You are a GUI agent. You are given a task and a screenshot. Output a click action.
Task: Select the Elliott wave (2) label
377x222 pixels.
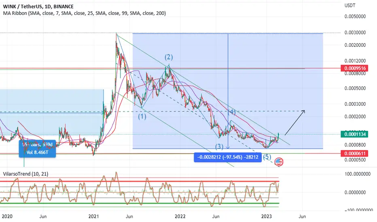click(169, 57)
